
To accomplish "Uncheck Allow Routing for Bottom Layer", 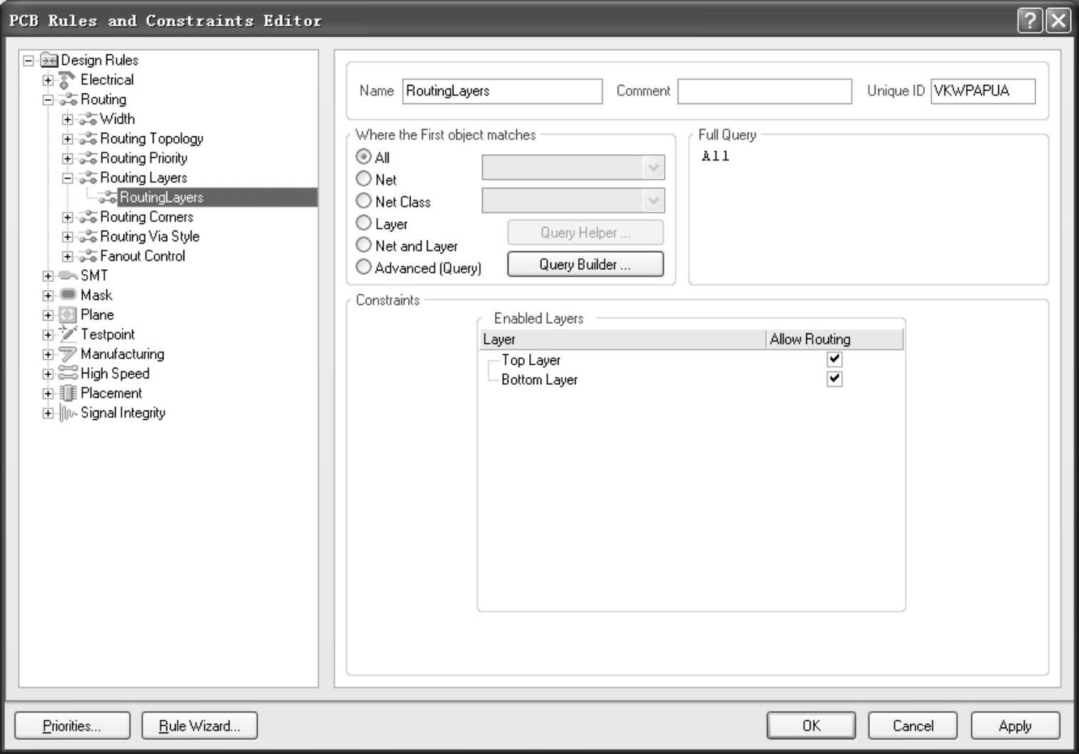I will [834, 379].
